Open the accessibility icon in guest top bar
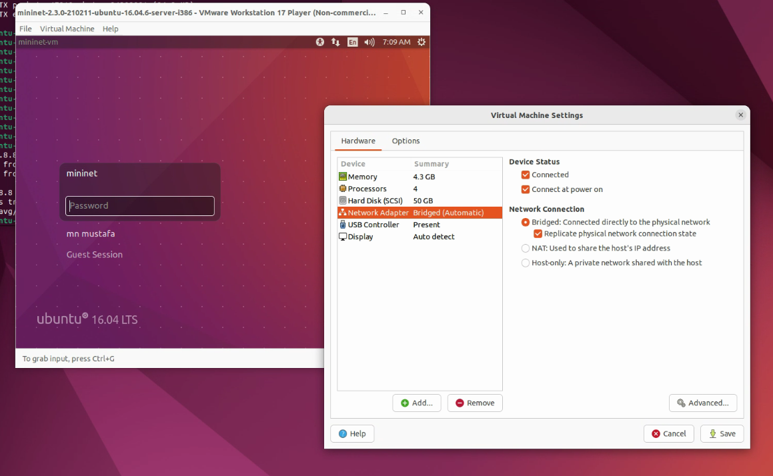 320,42
